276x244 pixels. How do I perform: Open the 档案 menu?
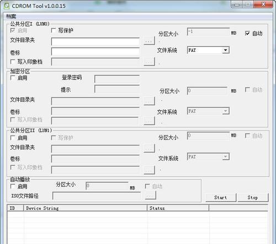coord(11,17)
